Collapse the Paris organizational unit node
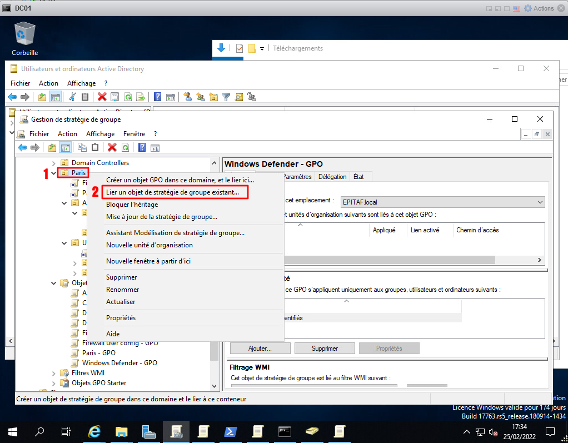Image resolution: width=568 pixels, height=443 pixels. pos(54,173)
